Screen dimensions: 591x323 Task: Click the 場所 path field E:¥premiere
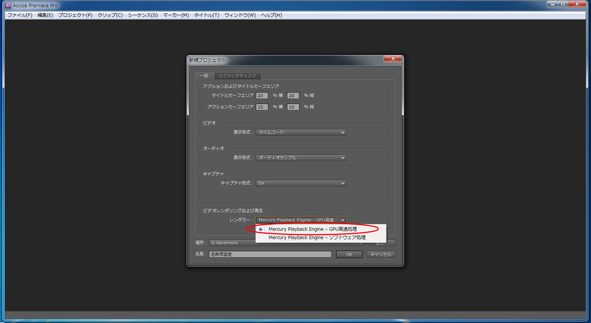[x=287, y=243]
